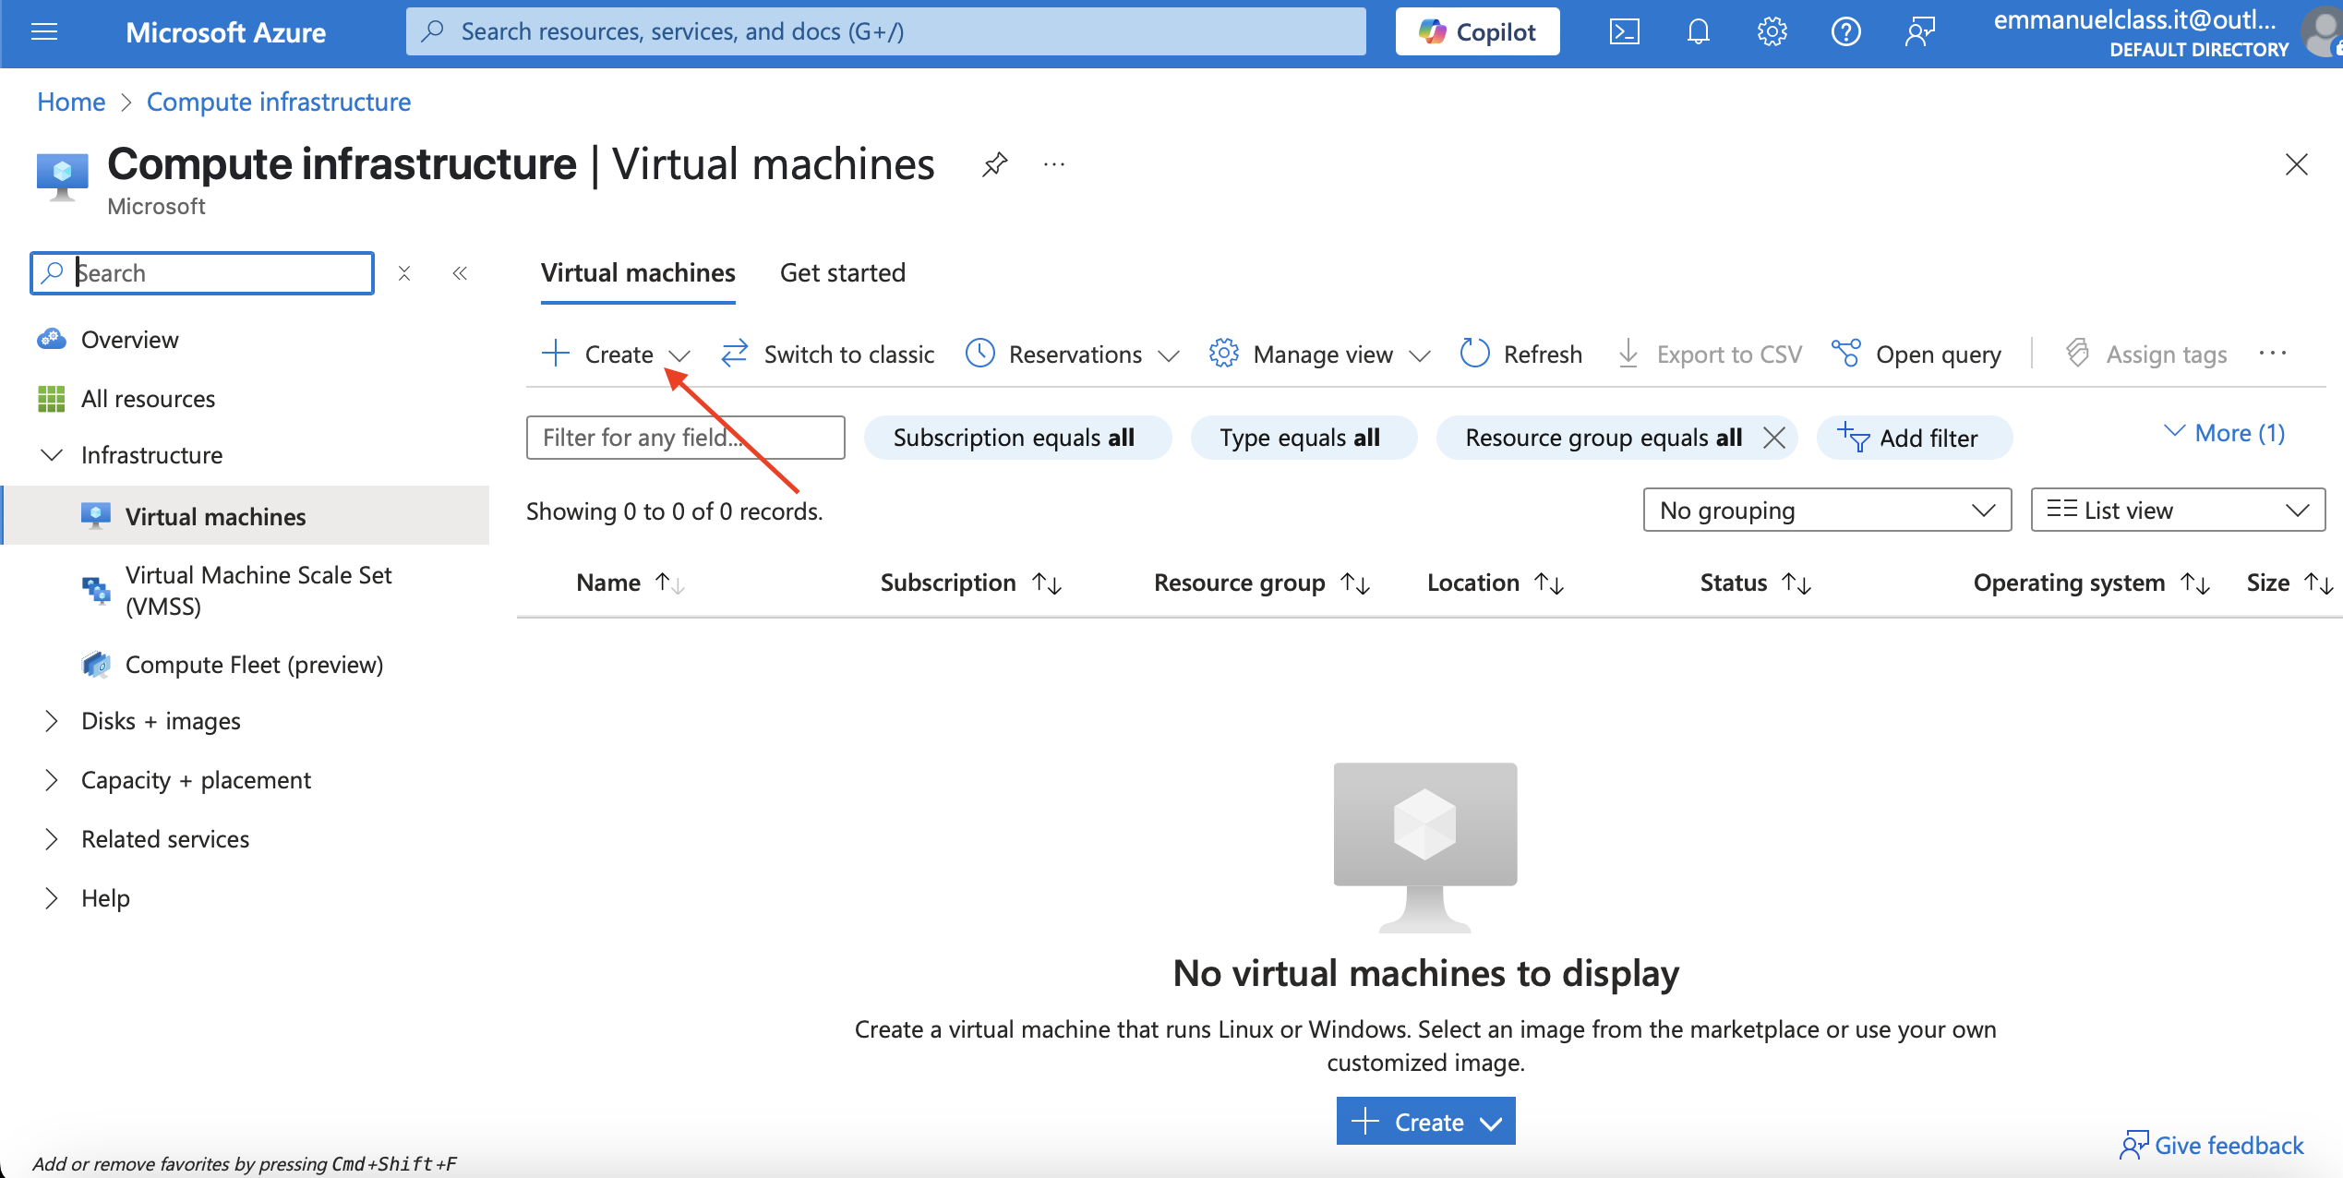Remove the Resource group filter
This screenshot has width=2343, height=1178.
1773,438
